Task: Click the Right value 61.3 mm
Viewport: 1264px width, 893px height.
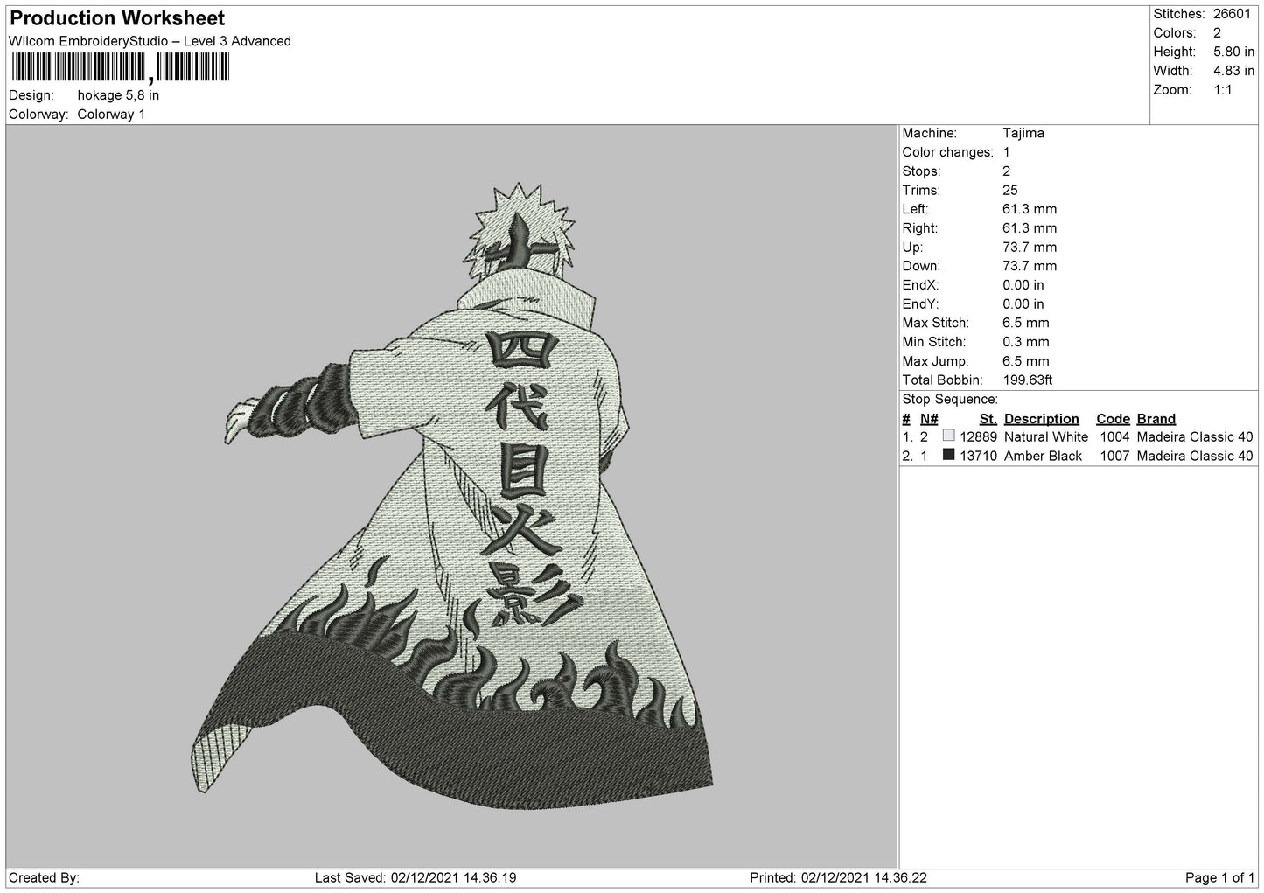Action: pyautogui.click(x=1030, y=228)
